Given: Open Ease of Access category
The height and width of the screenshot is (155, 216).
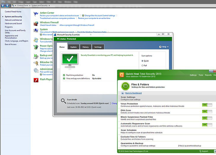Looking at the screenshot, I should [x=11, y=44].
